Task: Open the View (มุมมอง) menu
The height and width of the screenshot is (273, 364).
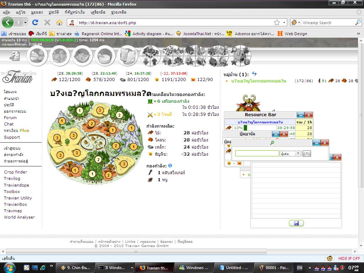Action: coord(37,12)
